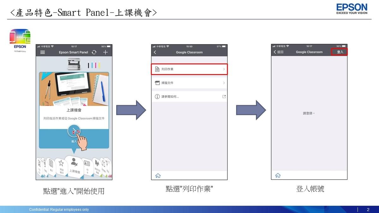This screenshot has height=213, width=379.
Task: Click the Google Classroom title on 列印作業 screen
Action: [x=189, y=52]
